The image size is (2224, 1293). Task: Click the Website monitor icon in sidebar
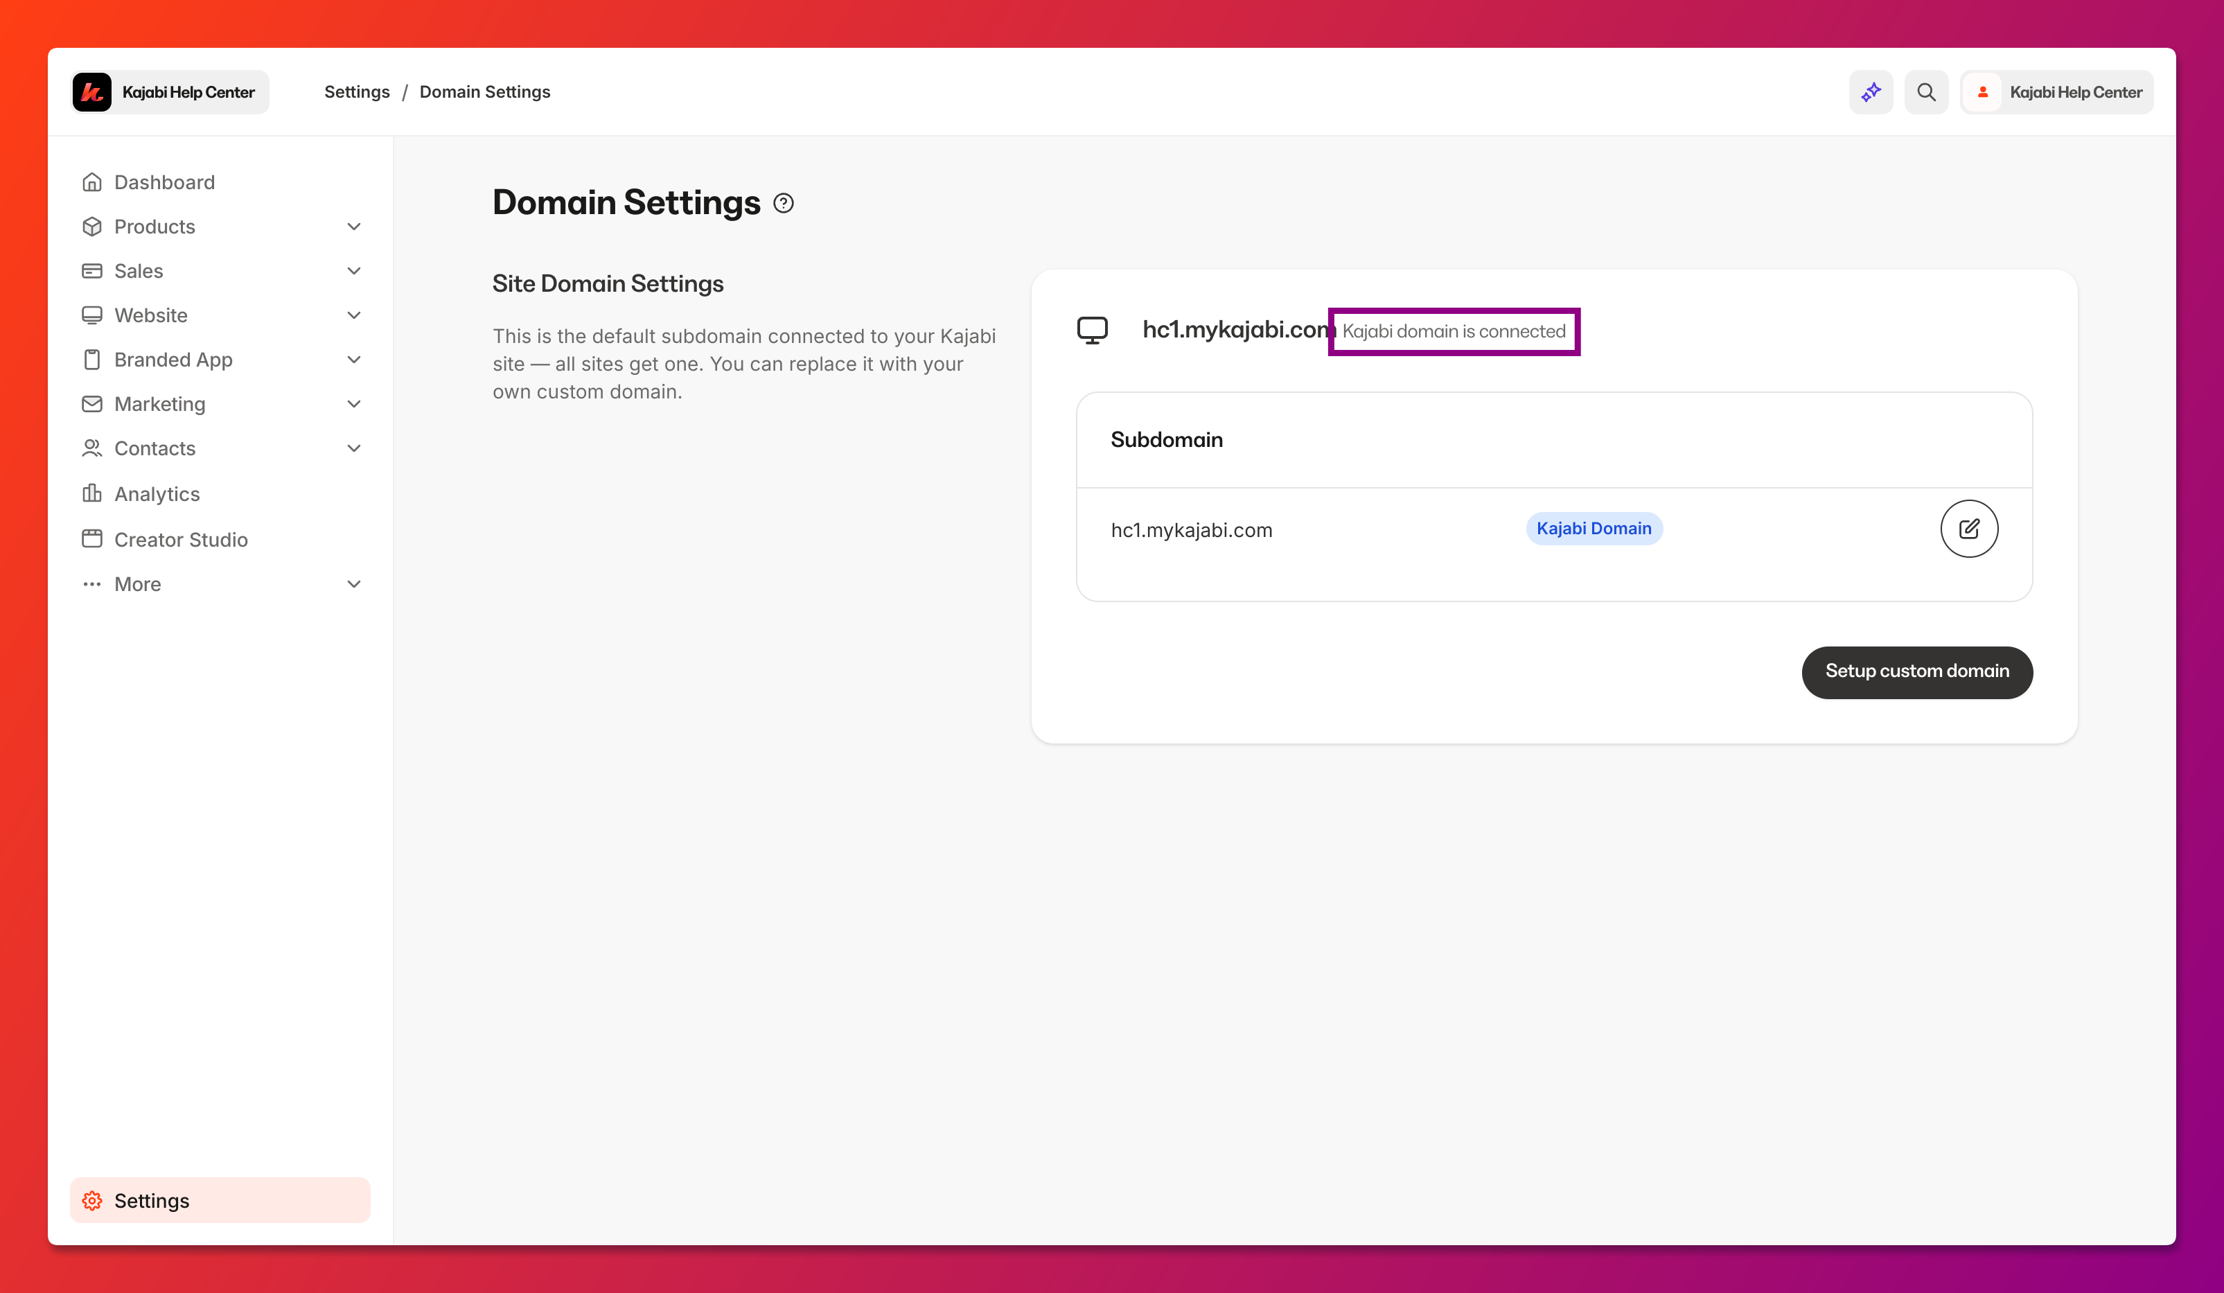pos(91,315)
